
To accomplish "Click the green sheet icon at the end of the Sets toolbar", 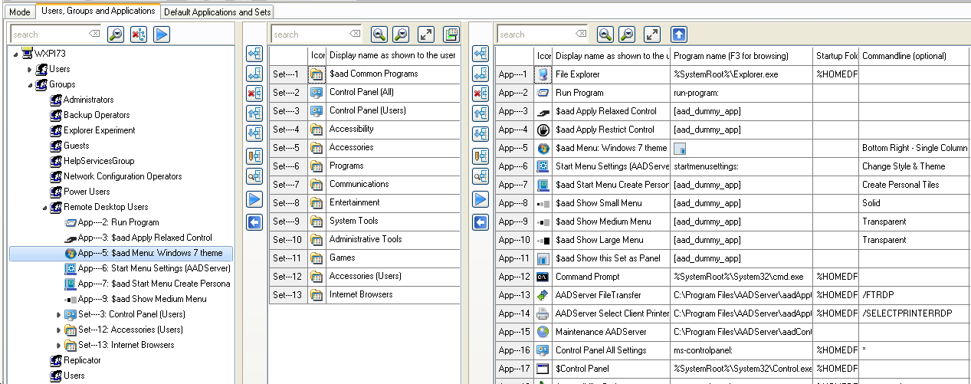I will [451, 34].
